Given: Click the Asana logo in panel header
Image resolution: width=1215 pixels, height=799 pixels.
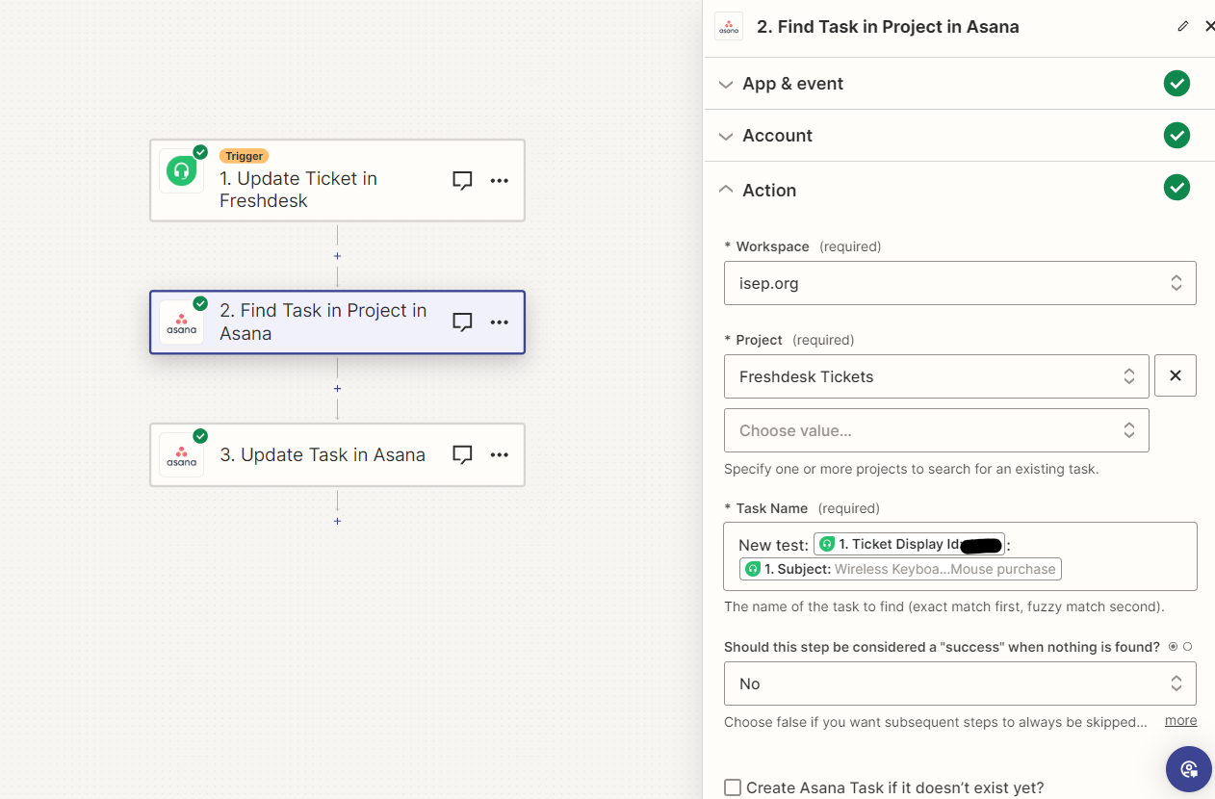Looking at the screenshot, I should pos(729,26).
